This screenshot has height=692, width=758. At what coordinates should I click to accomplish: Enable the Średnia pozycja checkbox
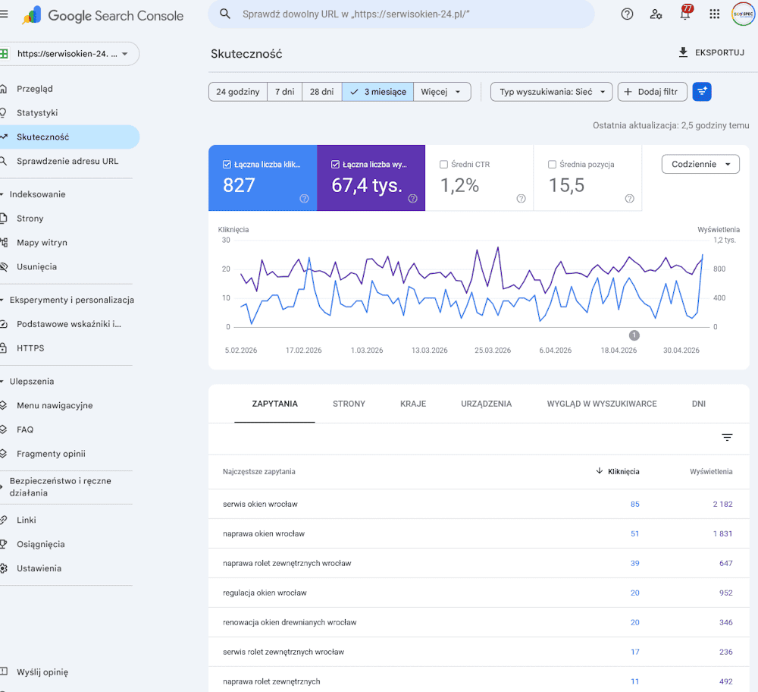pyautogui.click(x=552, y=165)
